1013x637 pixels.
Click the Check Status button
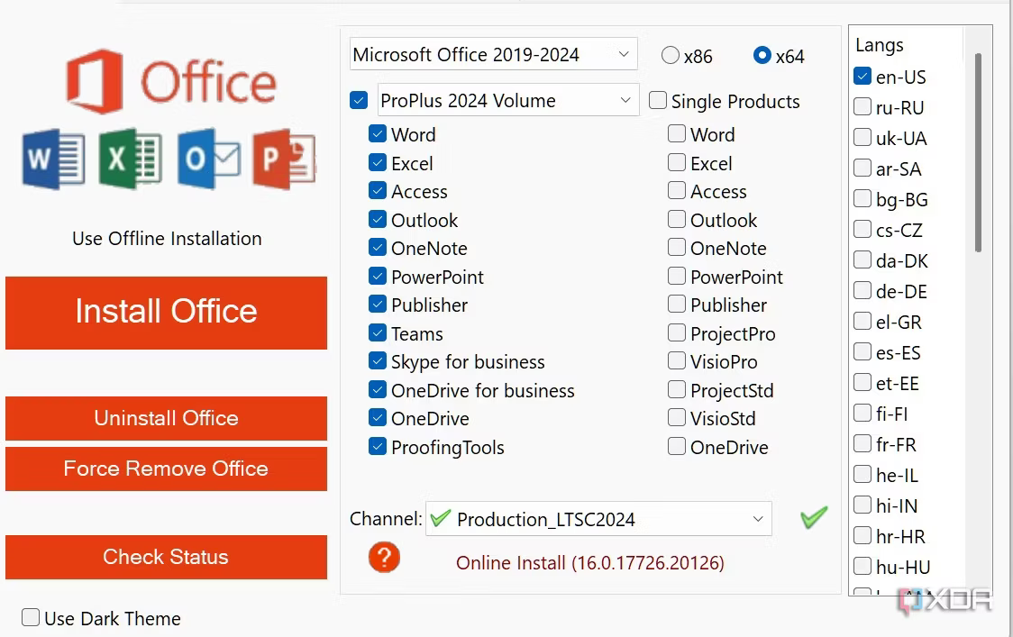pyautogui.click(x=166, y=557)
